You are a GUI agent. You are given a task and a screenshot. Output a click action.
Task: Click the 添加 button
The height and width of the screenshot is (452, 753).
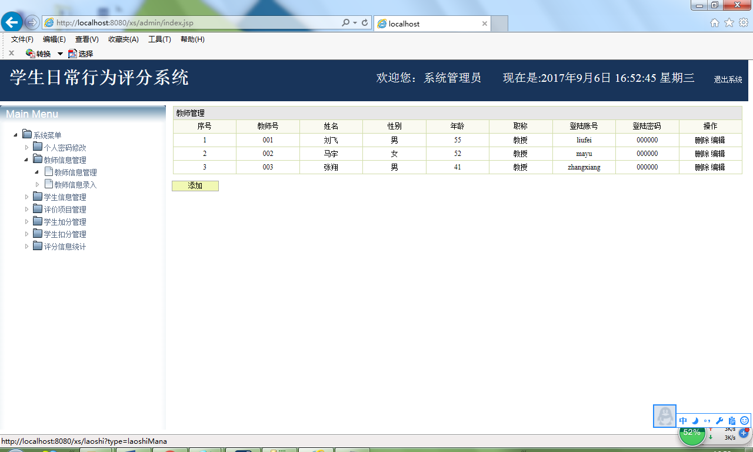click(195, 186)
